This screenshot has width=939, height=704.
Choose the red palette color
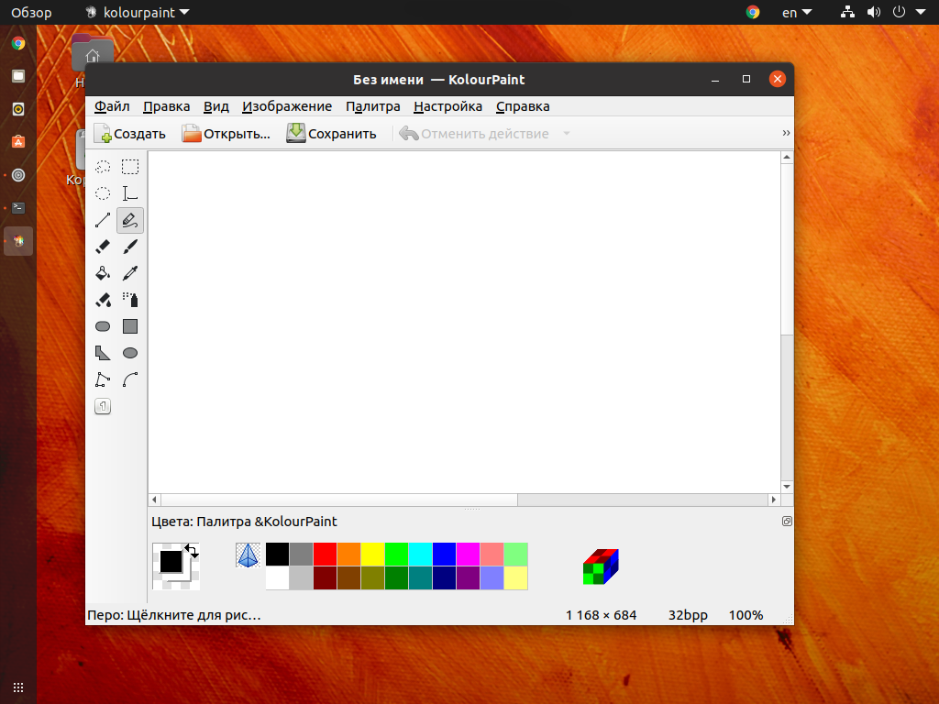(x=326, y=555)
